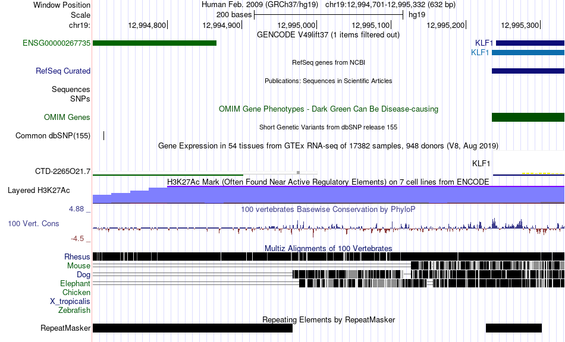The height and width of the screenshot is (342, 565).
Task: Click the RefSeq genes from NCBI title
Action: (x=328, y=62)
